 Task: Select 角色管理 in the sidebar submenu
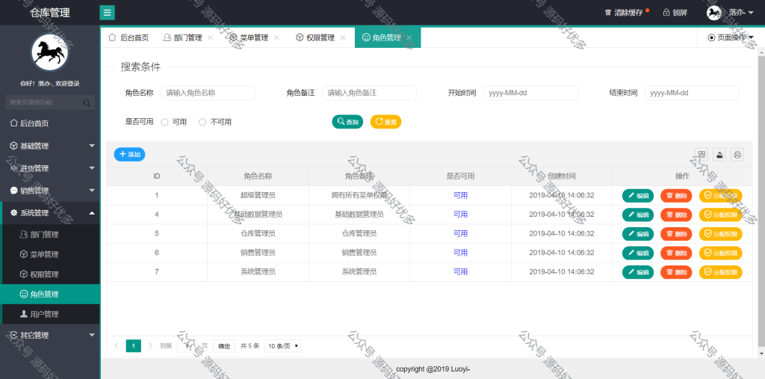[x=51, y=294]
